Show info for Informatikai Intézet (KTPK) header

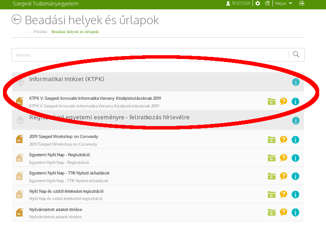click(296, 82)
